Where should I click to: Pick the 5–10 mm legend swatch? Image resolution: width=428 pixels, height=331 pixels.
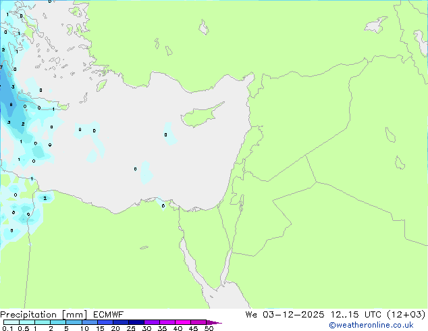coord(74,322)
